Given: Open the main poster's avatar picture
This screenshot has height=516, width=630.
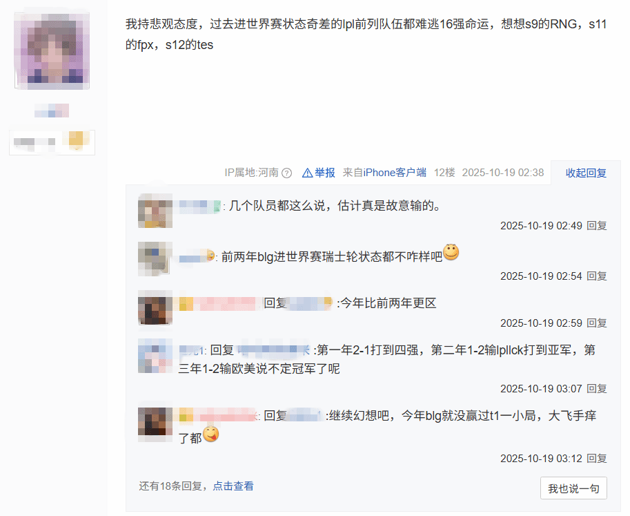Looking at the screenshot, I should coord(52,50).
